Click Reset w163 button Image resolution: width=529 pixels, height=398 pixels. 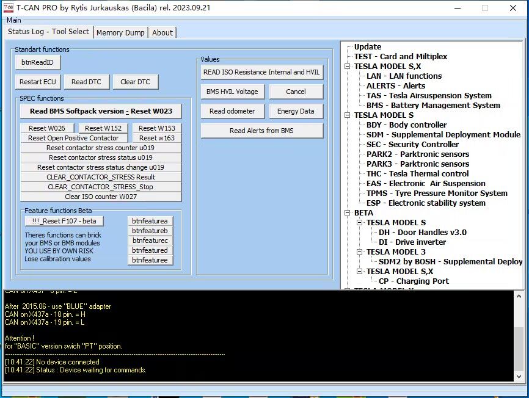[157, 138]
